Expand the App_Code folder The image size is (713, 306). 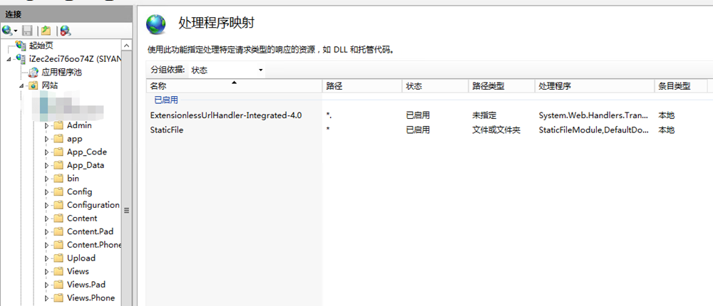(46, 152)
